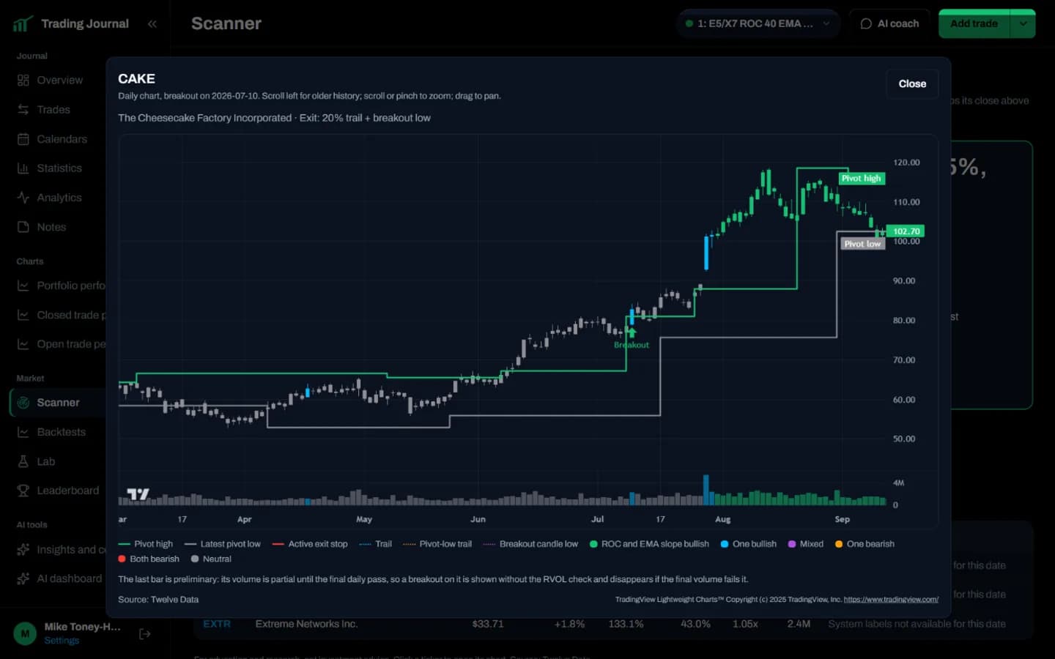The height and width of the screenshot is (659, 1055).
Task: Click the Backtests chart icon
Action: coord(23,432)
